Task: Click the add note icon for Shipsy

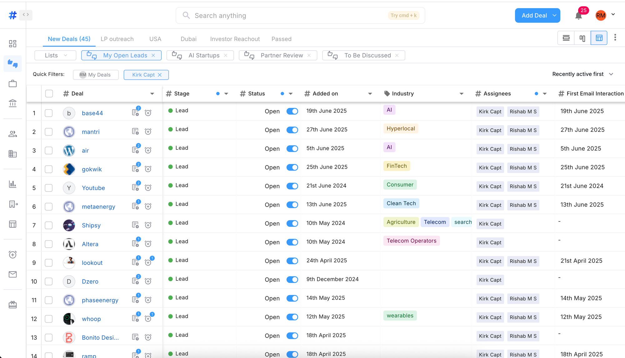Action: (135, 225)
